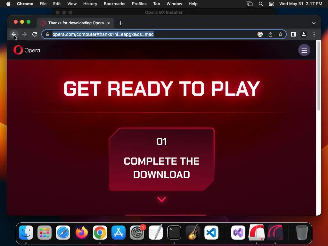Viewport: 328px width, 246px height.
Task: Click the Stage Manager menu bar icon
Action: point(250,4)
